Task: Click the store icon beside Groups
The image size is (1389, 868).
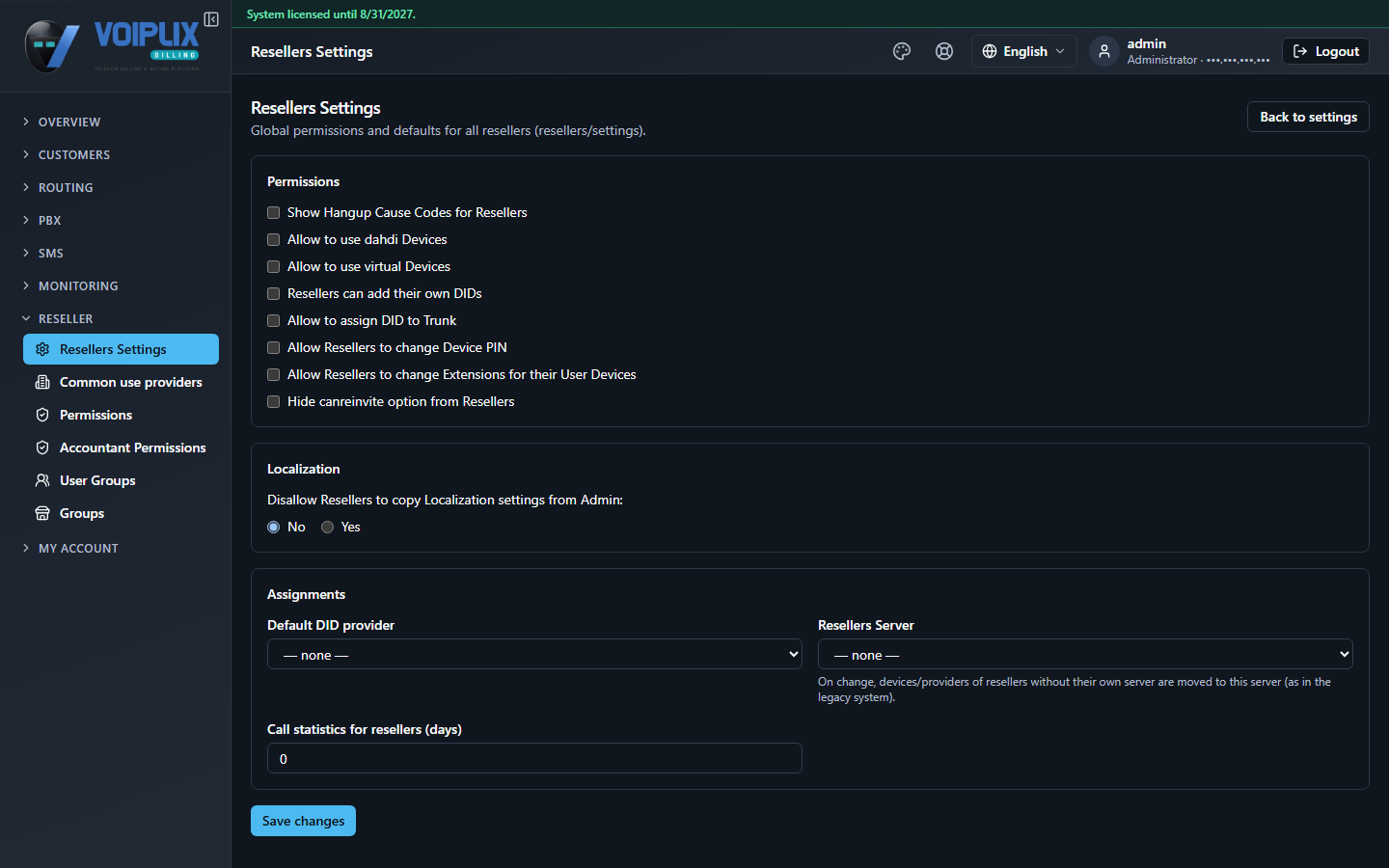Action: [x=42, y=513]
